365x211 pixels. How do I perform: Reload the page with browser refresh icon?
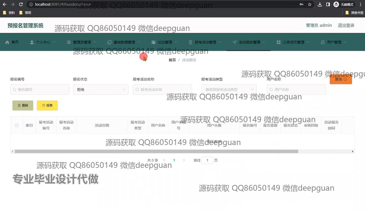pos(21,4)
